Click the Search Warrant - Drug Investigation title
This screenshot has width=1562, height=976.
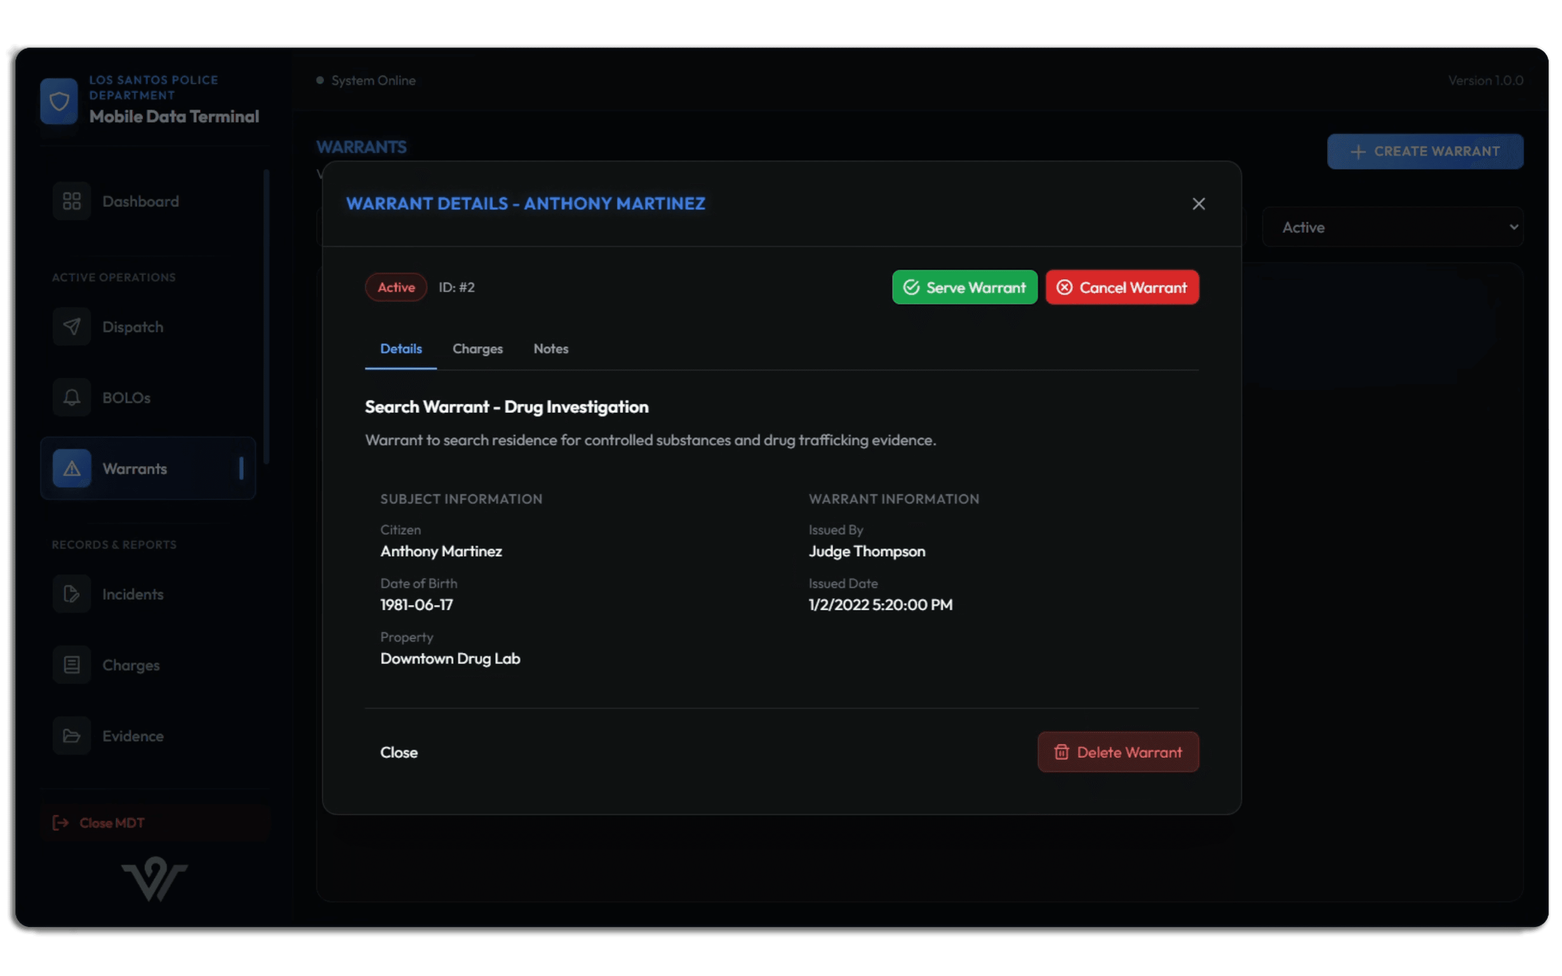tap(507, 407)
